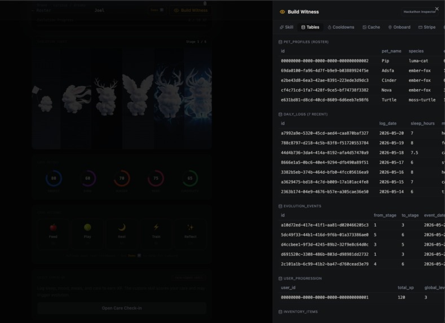The height and width of the screenshot is (323, 445).
Task: Click the pet_name column header
Action: pos(391,51)
